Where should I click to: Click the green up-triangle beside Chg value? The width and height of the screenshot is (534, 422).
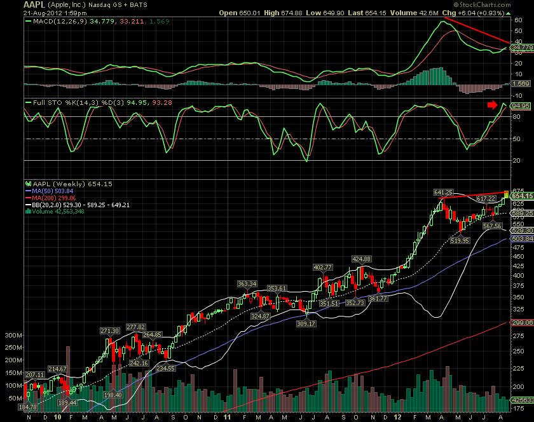coord(508,13)
